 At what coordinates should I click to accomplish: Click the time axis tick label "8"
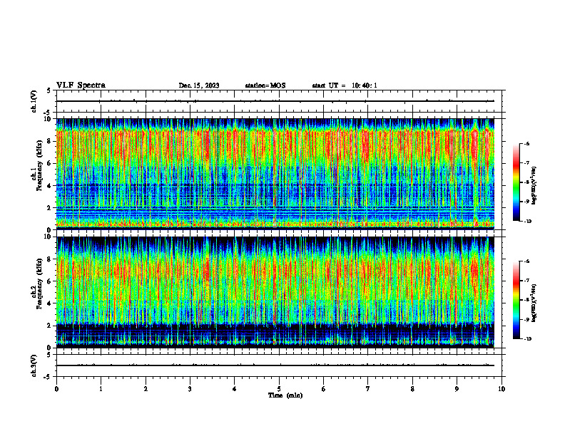tap(412, 389)
